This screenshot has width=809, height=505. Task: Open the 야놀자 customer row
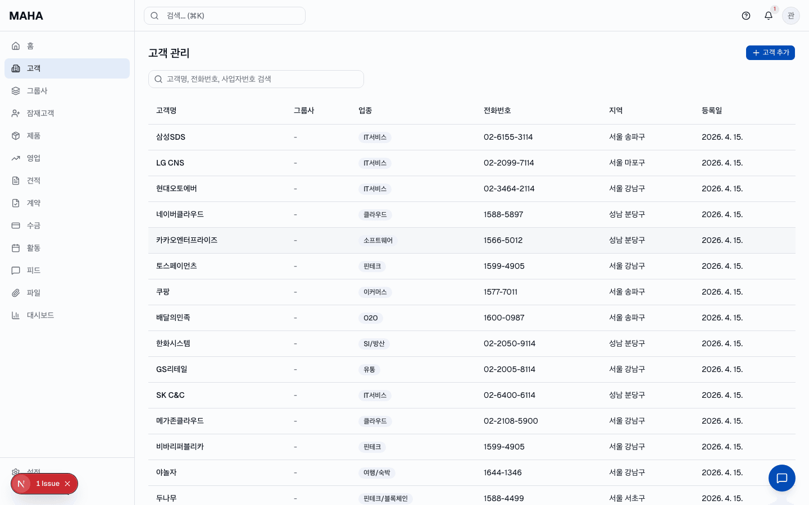(x=472, y=472)
